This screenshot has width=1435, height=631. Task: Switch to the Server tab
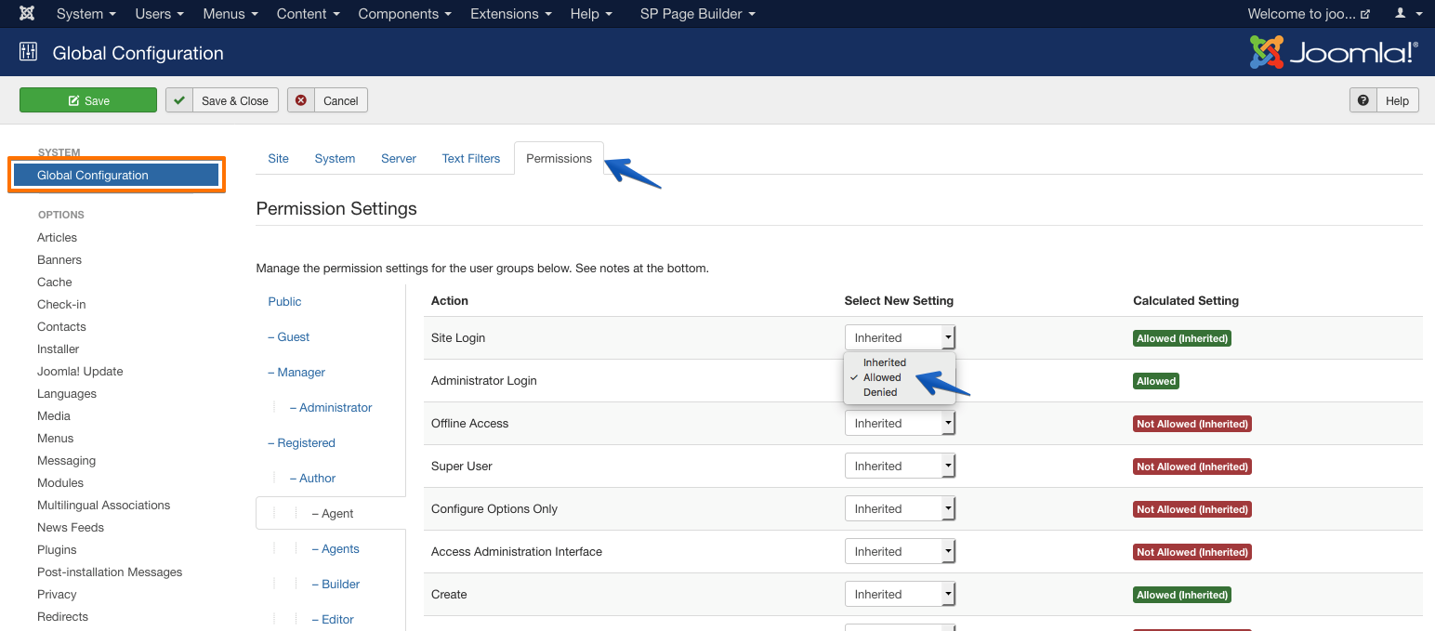click(x=398, y=158)
